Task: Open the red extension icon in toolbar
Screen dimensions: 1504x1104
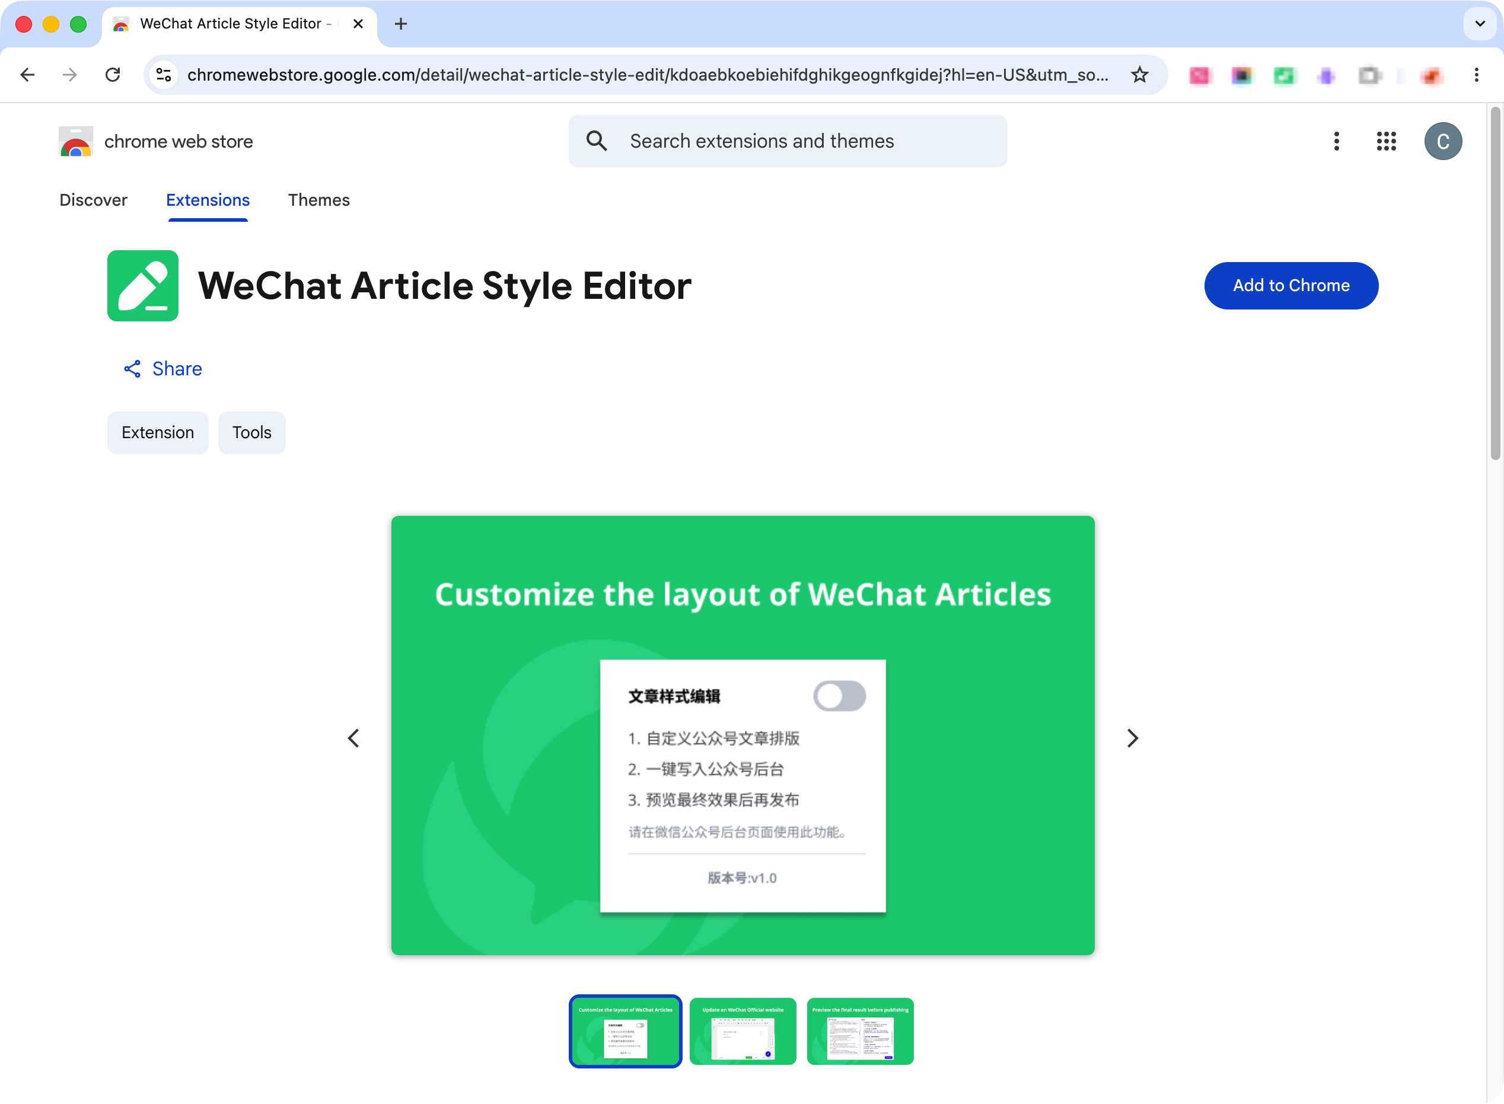Action: click(1432, 75)
